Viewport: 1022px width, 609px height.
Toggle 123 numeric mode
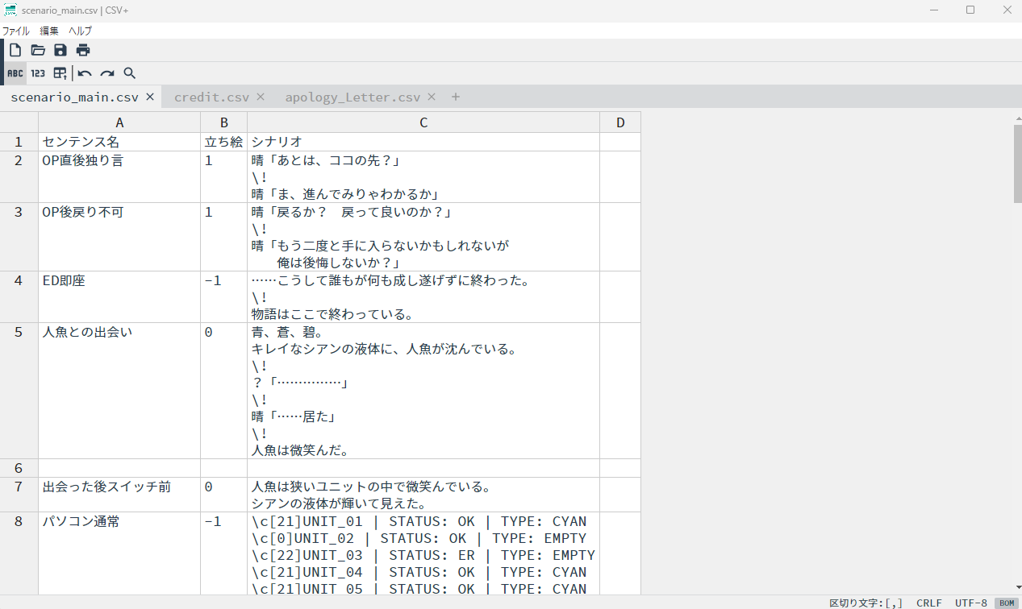[38, 73]
